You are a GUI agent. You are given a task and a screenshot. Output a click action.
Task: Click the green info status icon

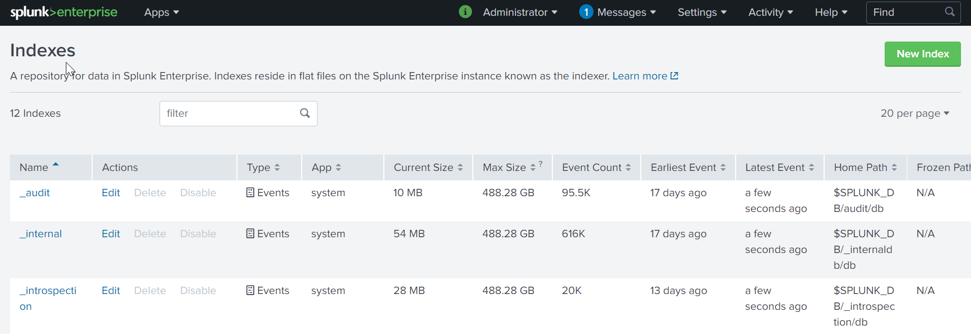[465, 12]
